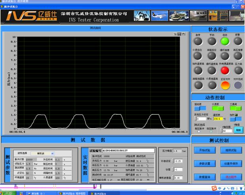245x195 pixels.
Task: Open the Windows Start button
Action: click(9, 193)
